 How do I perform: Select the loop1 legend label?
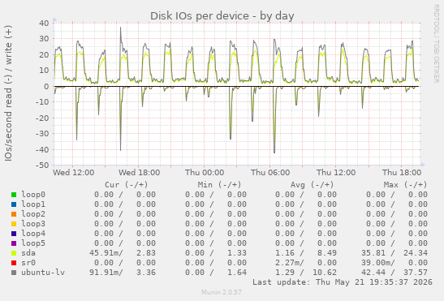(33, 204)
